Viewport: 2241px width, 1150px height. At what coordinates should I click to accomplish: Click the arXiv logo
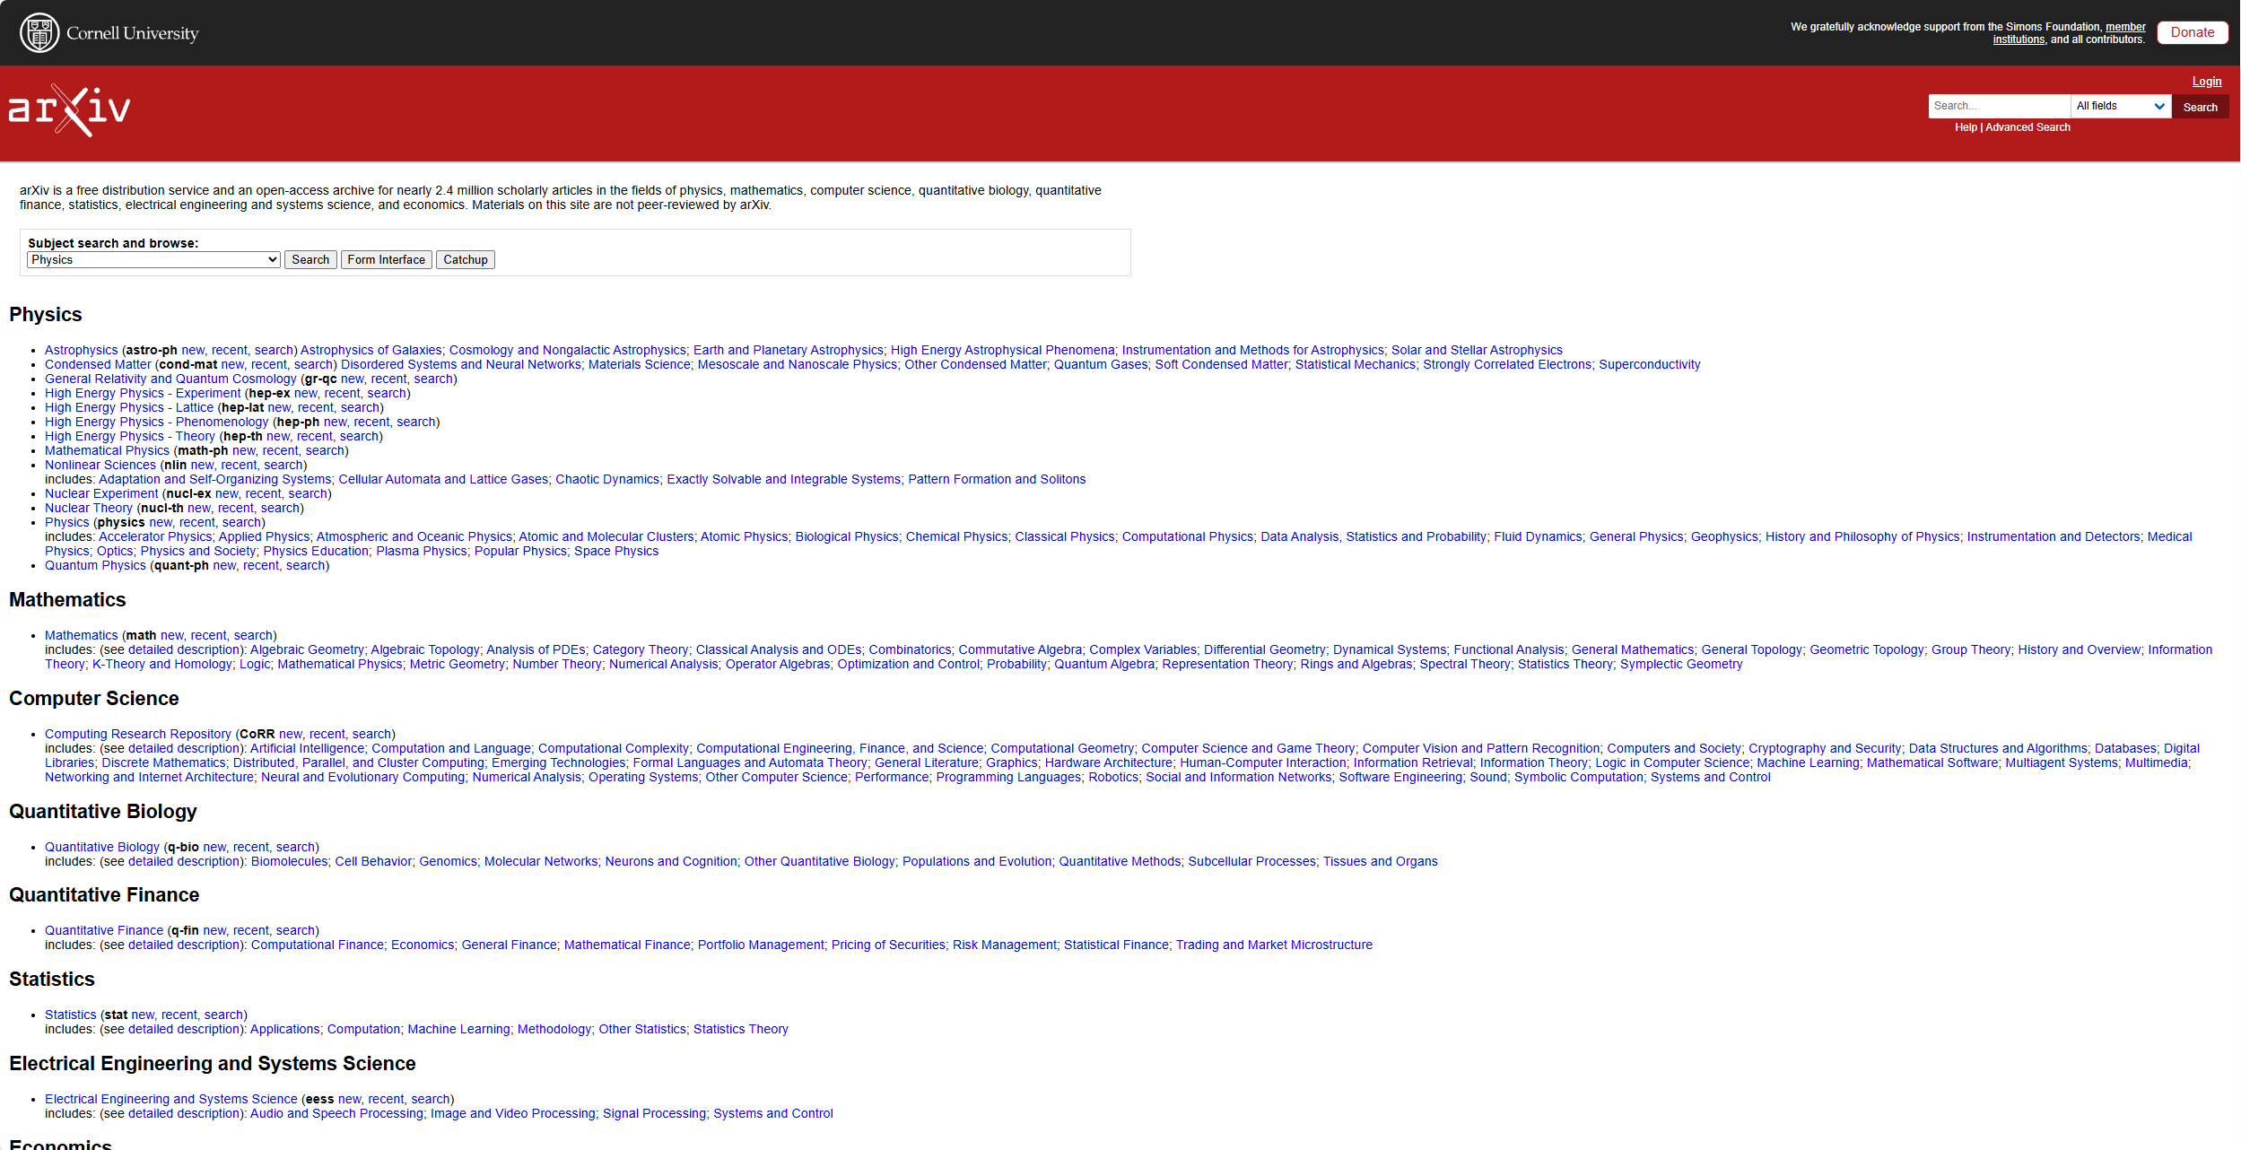click(x=69, y=110)
